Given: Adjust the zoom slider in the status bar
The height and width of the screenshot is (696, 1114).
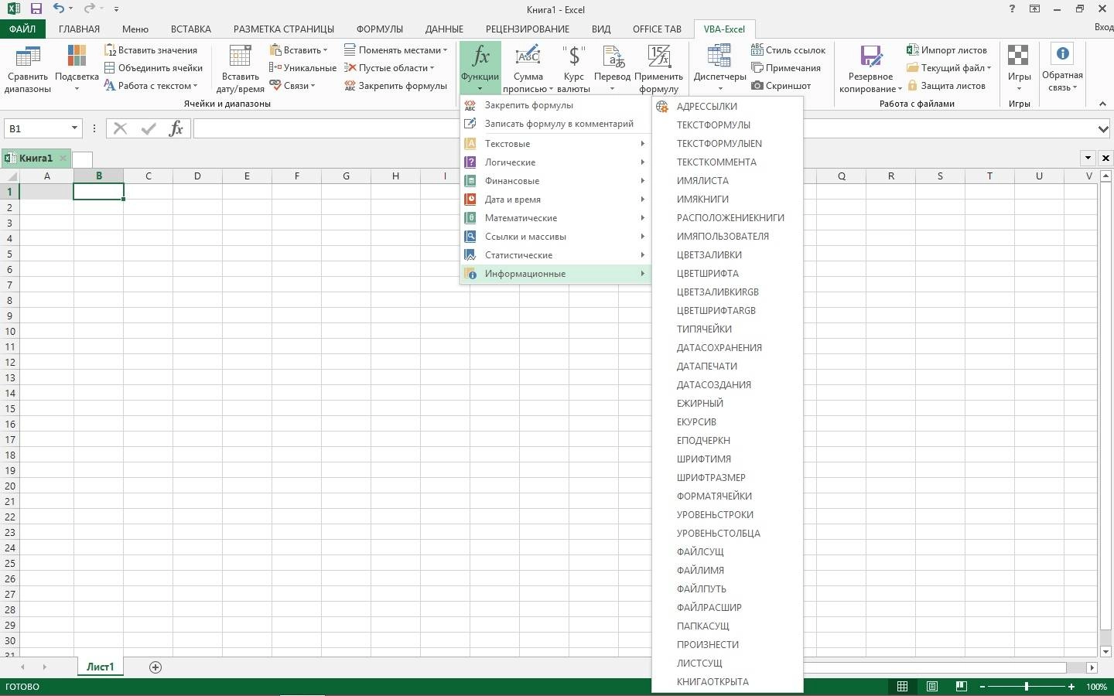Looking at the screenshot, I should 1027,687.
